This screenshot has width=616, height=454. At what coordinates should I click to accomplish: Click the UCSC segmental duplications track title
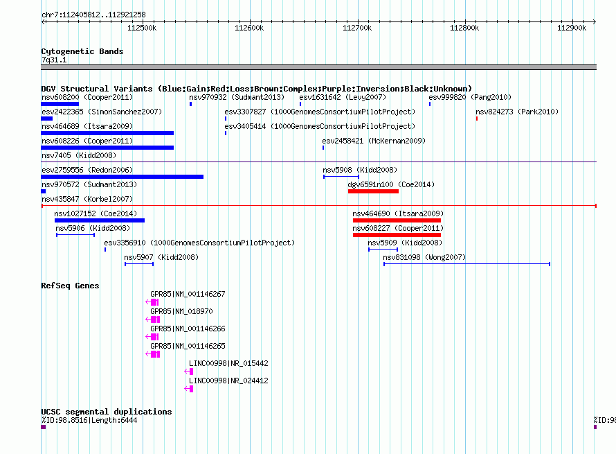click(107, 412)
